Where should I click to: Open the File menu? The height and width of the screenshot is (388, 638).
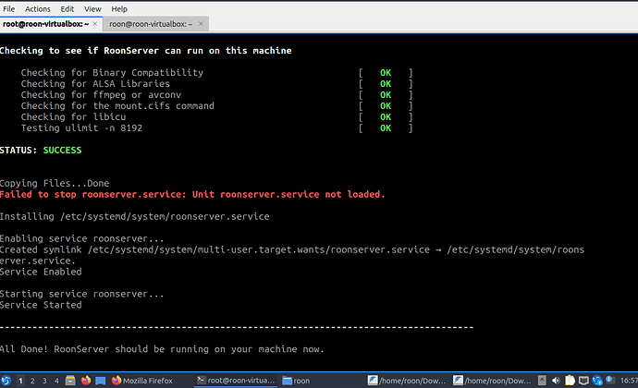click(x=9, y=7)
